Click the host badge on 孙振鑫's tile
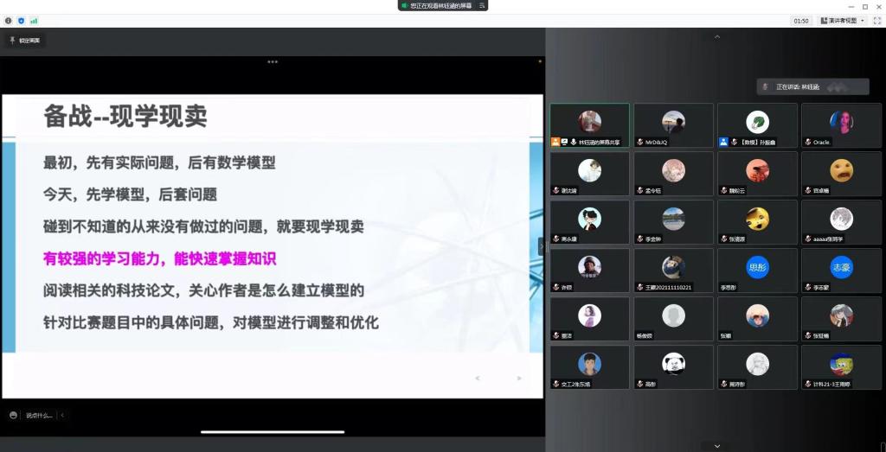The image size is (886, 452). [723, 142]
